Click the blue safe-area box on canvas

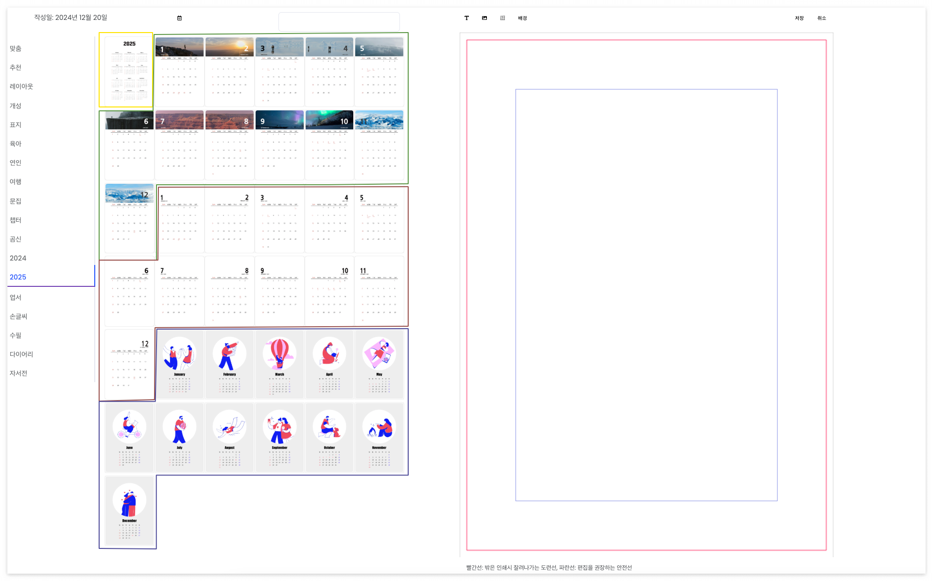tap(646, 295)
